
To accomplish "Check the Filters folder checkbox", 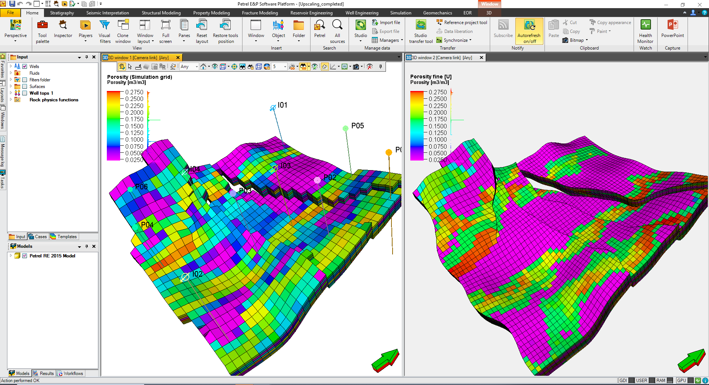I will (25, 80).
